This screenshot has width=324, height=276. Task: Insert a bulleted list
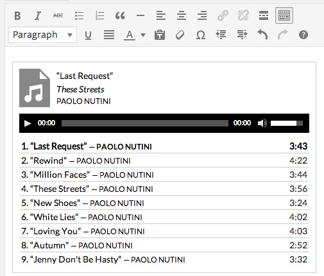[x=79, y=15]
